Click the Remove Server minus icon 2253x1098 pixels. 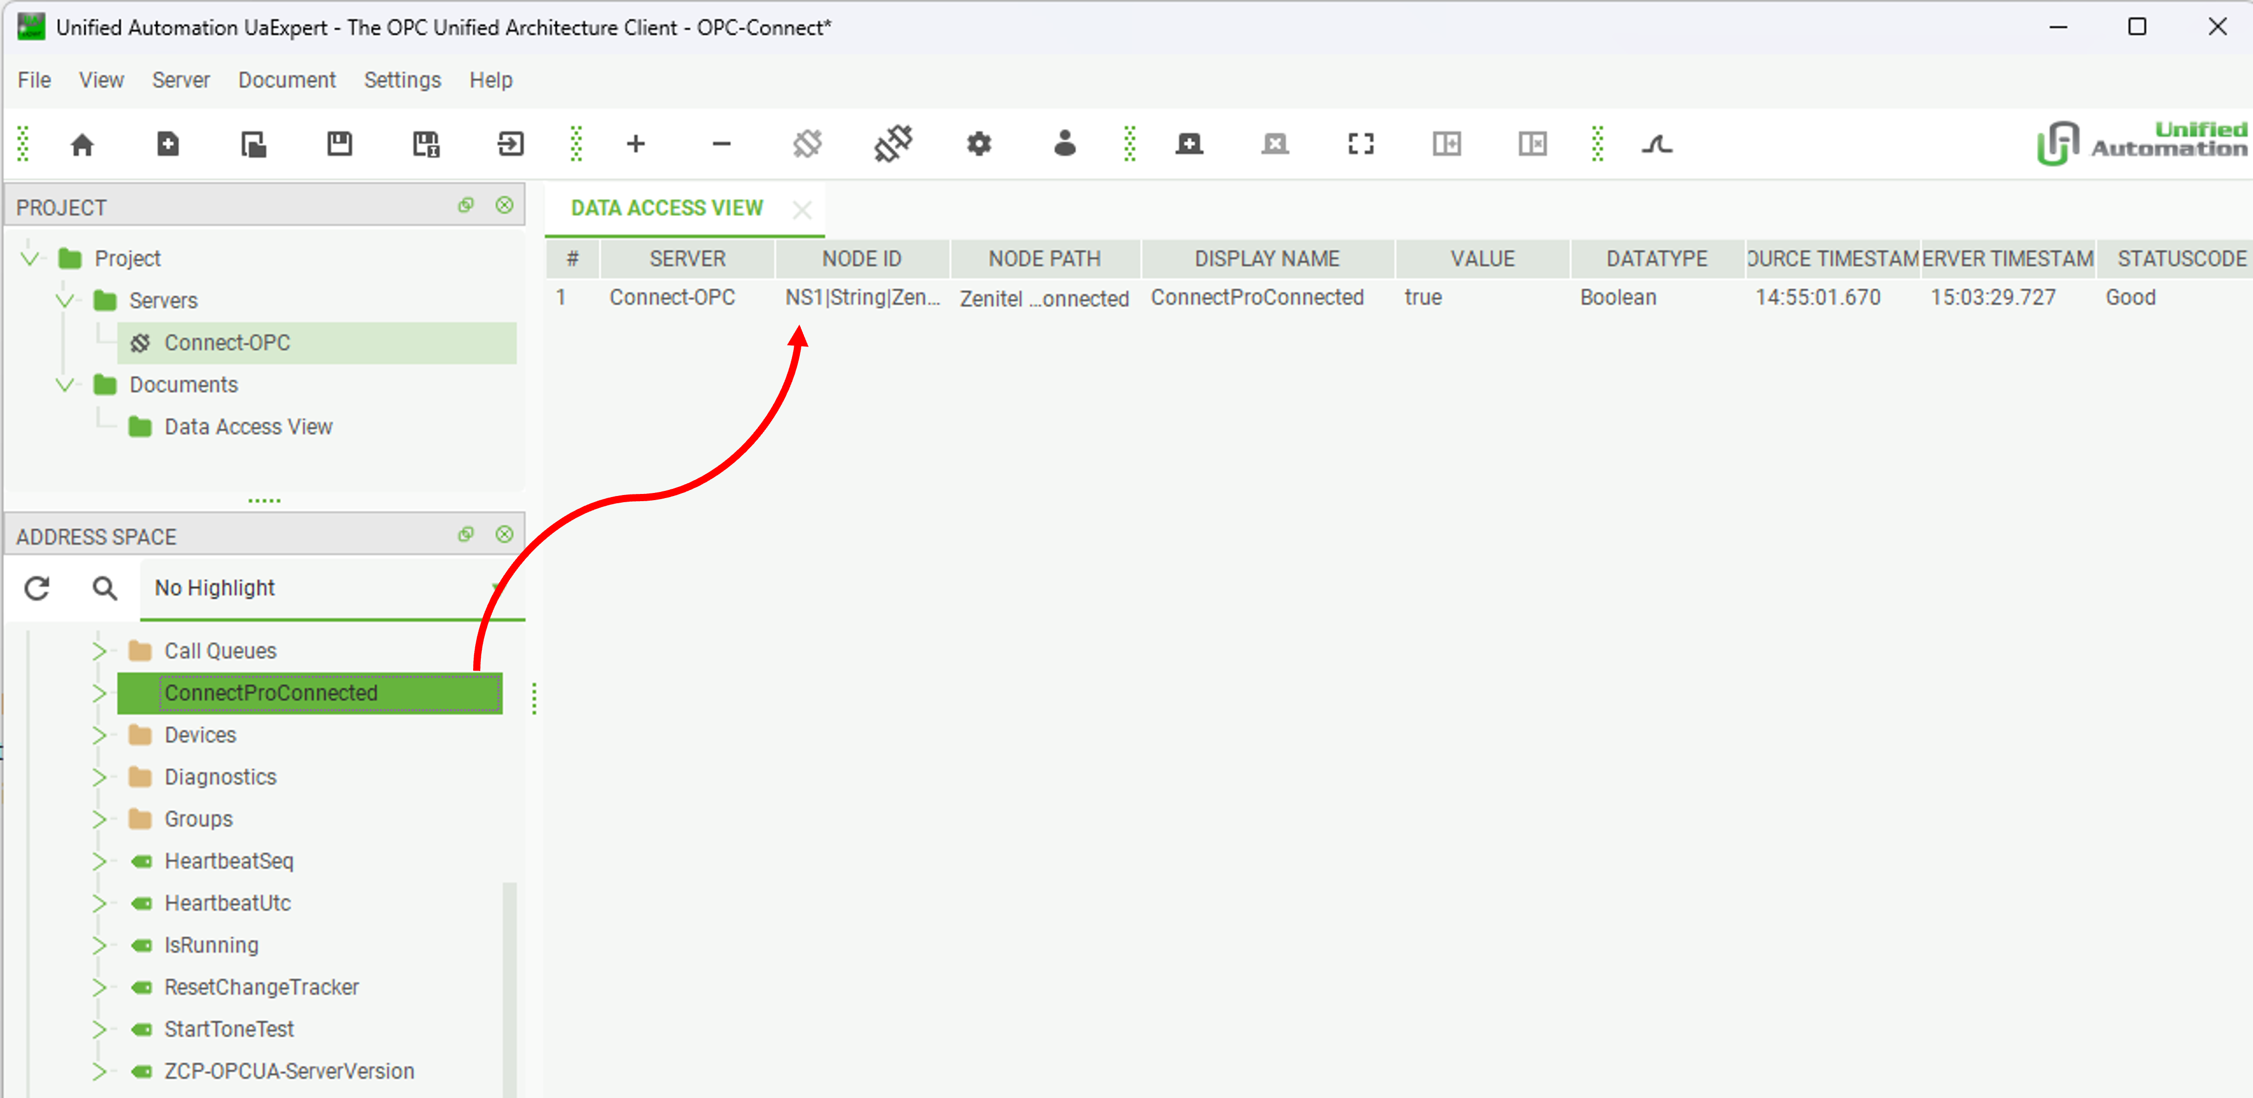pos(721,144)
